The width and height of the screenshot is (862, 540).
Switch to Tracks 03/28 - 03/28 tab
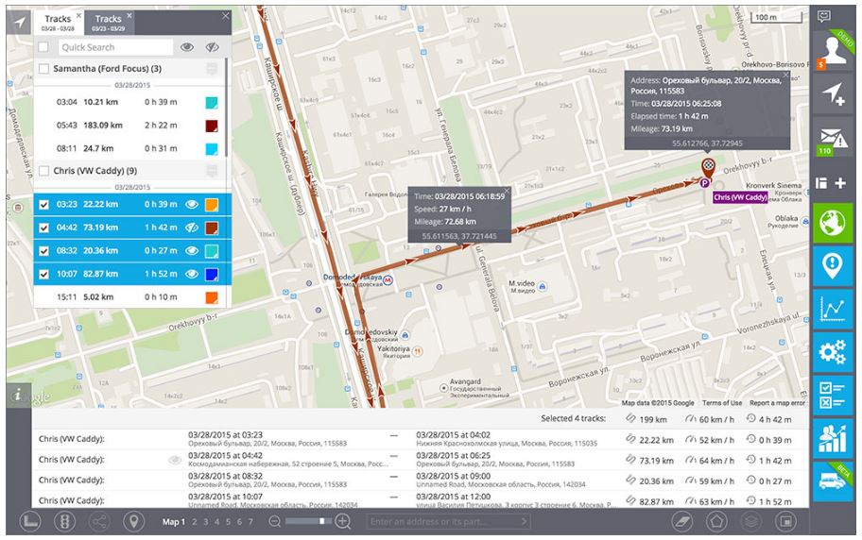[x=59, y=23]
